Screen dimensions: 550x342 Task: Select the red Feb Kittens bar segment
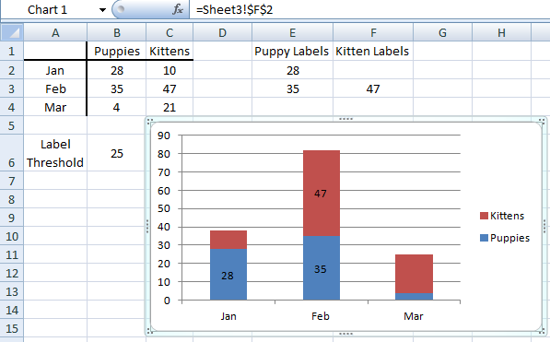coord(322,193)
